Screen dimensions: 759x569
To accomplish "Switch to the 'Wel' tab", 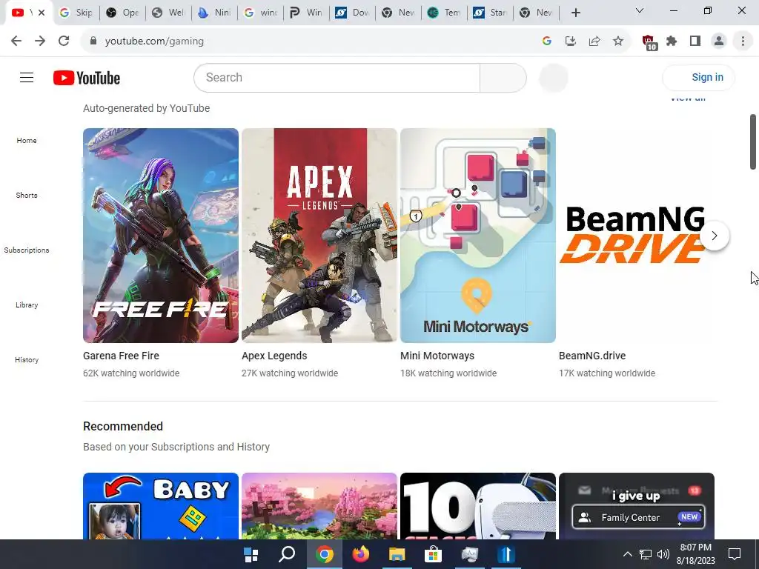I will [x=168, y=13].
